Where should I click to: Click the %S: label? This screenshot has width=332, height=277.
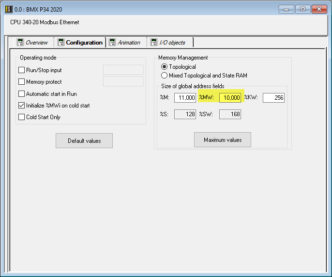tap(164, 114)
